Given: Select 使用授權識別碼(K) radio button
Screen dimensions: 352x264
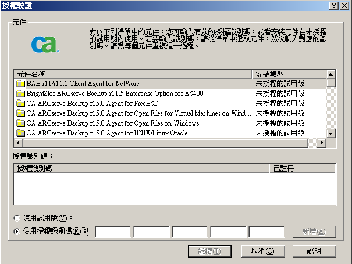Looking at the screenshot, I should point(17,231).
